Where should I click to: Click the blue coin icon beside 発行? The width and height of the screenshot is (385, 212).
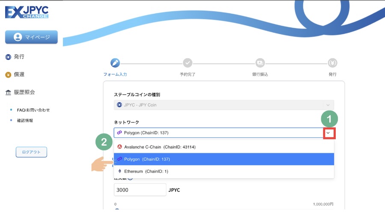click(8, 57)
